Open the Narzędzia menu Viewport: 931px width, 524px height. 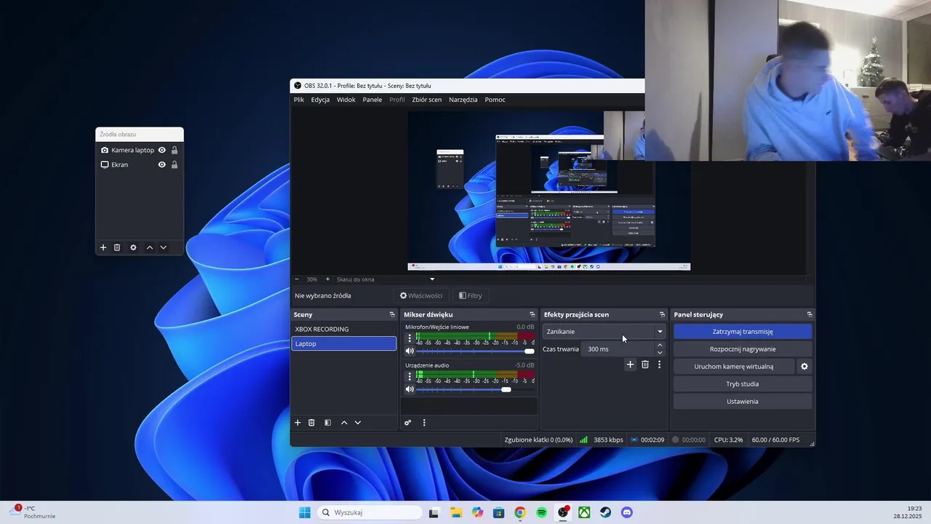(463, 100)
